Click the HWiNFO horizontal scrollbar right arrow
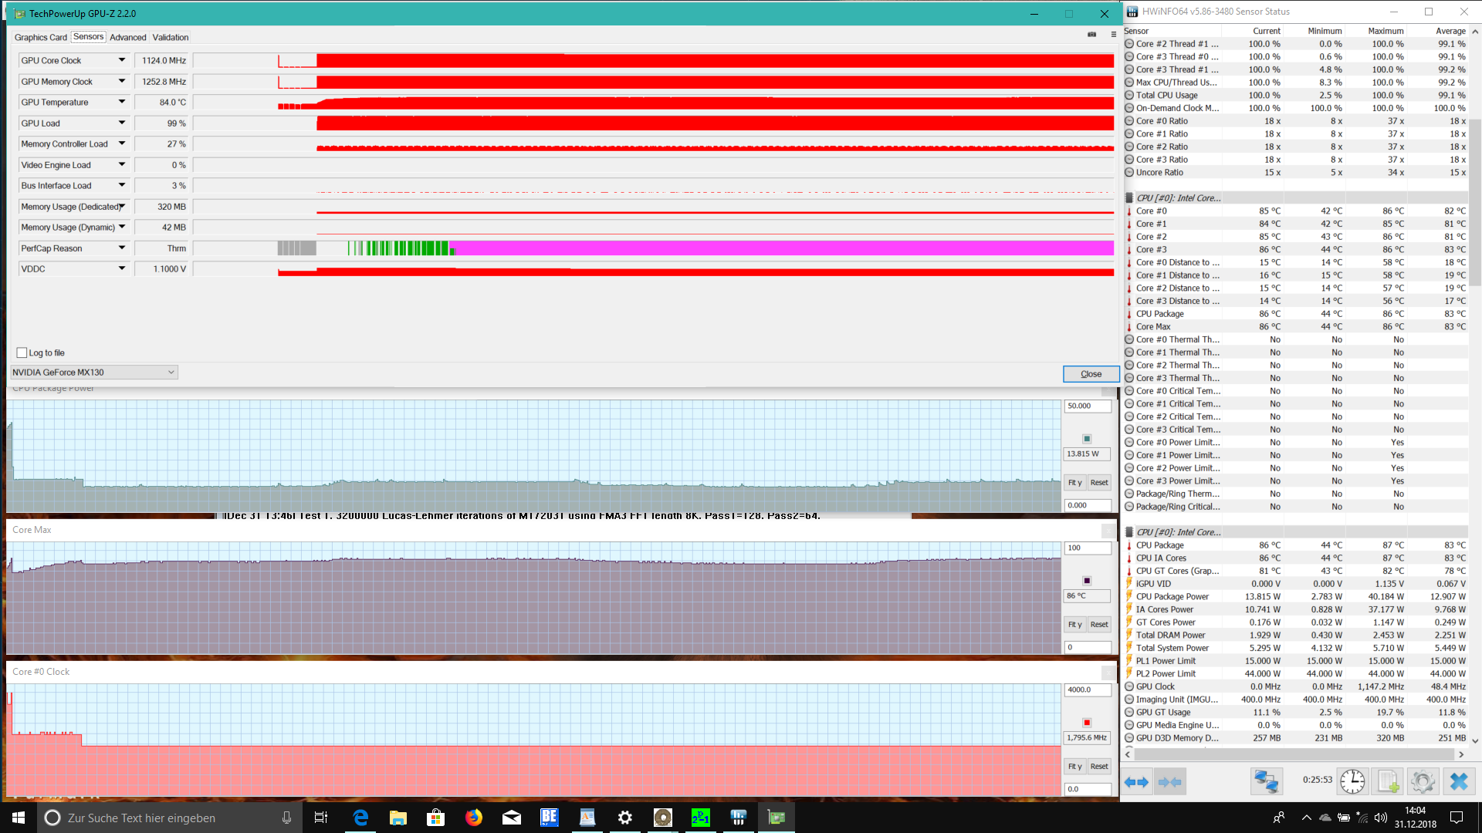The image size is (1482, 833). [x=1461, y=754]
